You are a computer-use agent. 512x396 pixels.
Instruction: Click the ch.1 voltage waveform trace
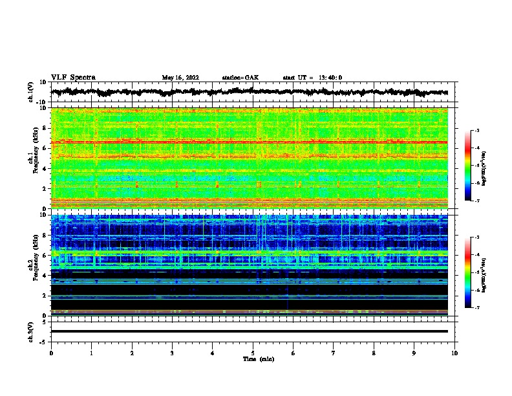[x=249, y=92]
